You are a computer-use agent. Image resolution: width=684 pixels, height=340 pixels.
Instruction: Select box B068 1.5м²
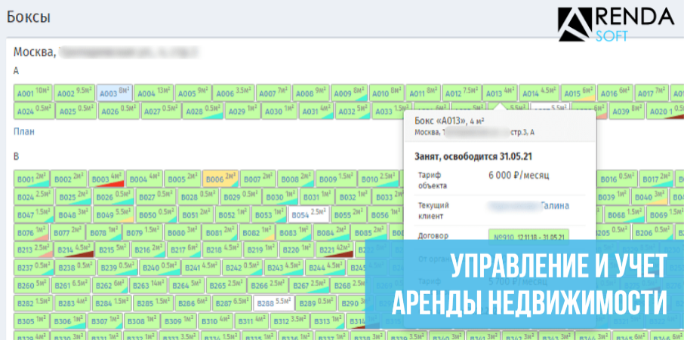[624, 215]
